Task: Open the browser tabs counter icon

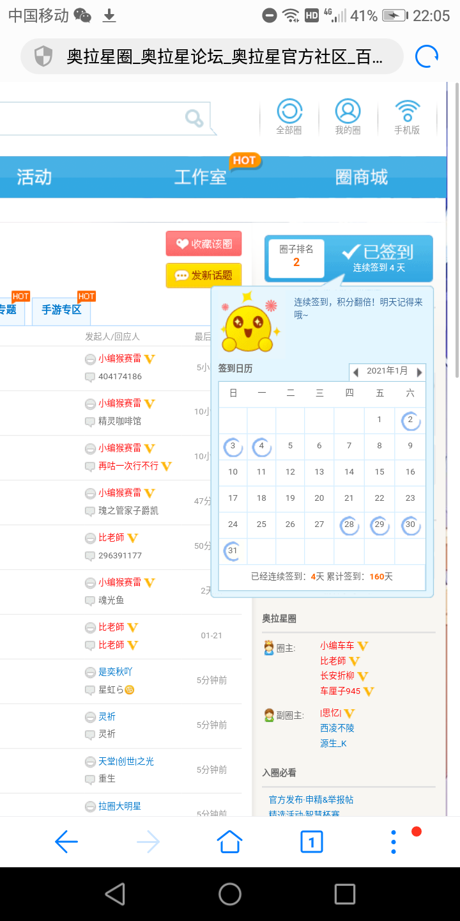Action: [312, 842]
